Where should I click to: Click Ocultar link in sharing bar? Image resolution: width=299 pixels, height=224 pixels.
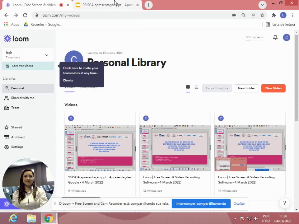239,203
